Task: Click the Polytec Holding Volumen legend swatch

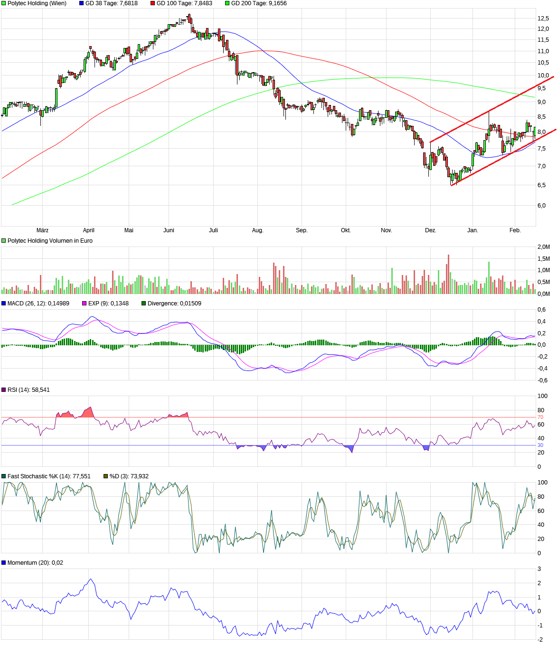Action: tap(4, 241)
